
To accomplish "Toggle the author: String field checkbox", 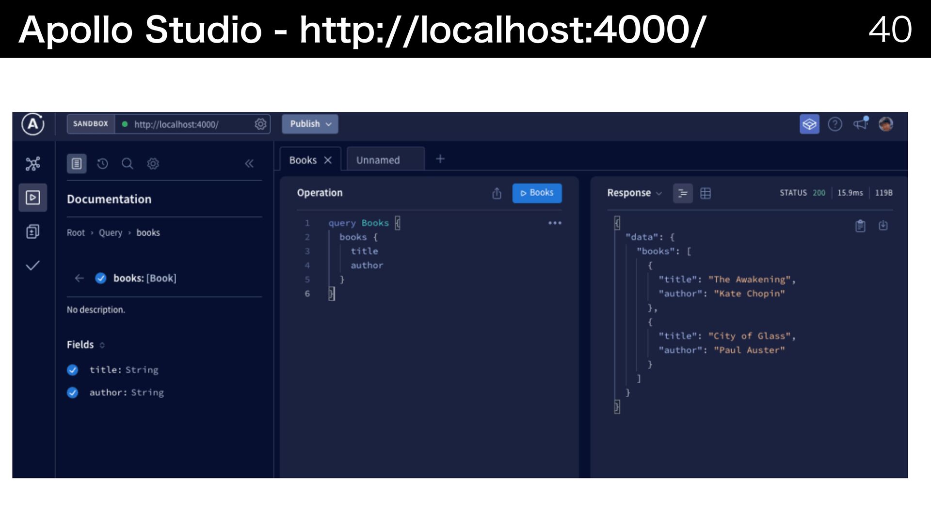I will (x=73, y=393).
